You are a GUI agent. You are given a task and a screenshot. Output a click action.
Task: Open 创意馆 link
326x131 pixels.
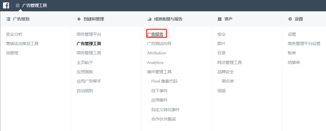coord(12,53)
